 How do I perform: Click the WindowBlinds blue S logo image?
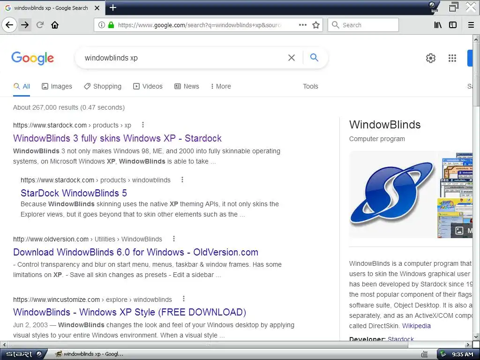click(x=393, y=195)
